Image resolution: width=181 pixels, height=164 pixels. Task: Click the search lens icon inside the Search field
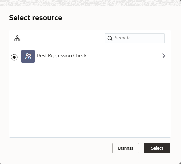pyautogui.click(x=110, y=39)
